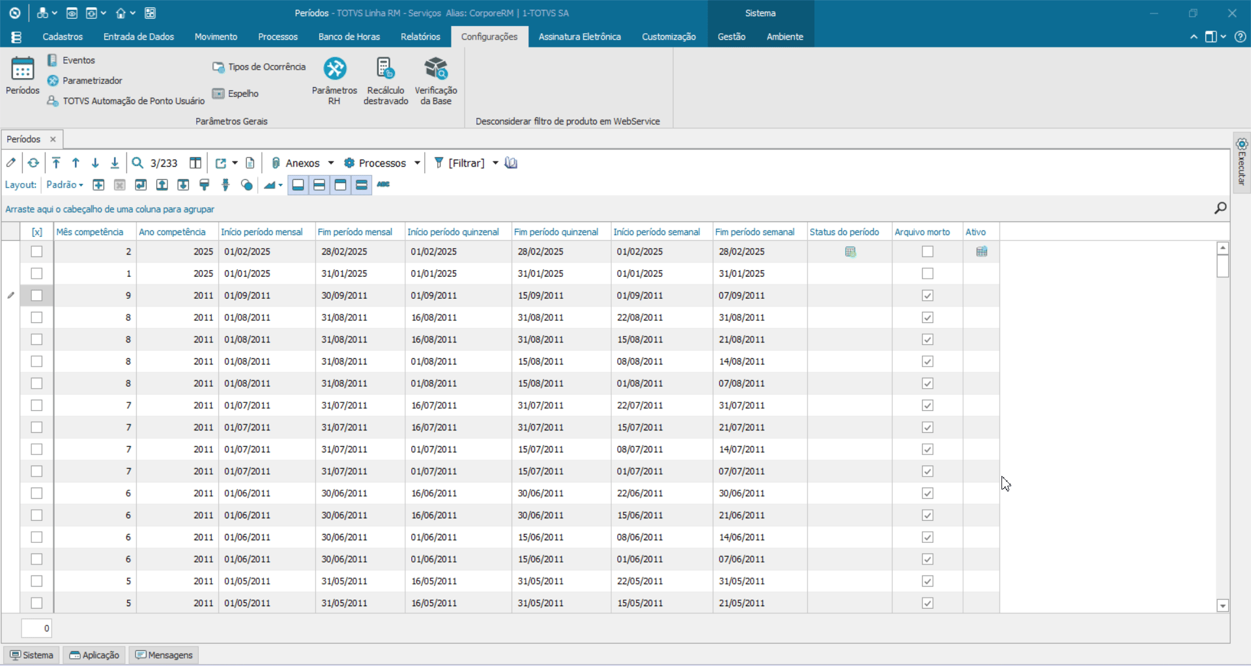
Task: Open the Padrão layout dropdown
Action: (x=65, y=185)
